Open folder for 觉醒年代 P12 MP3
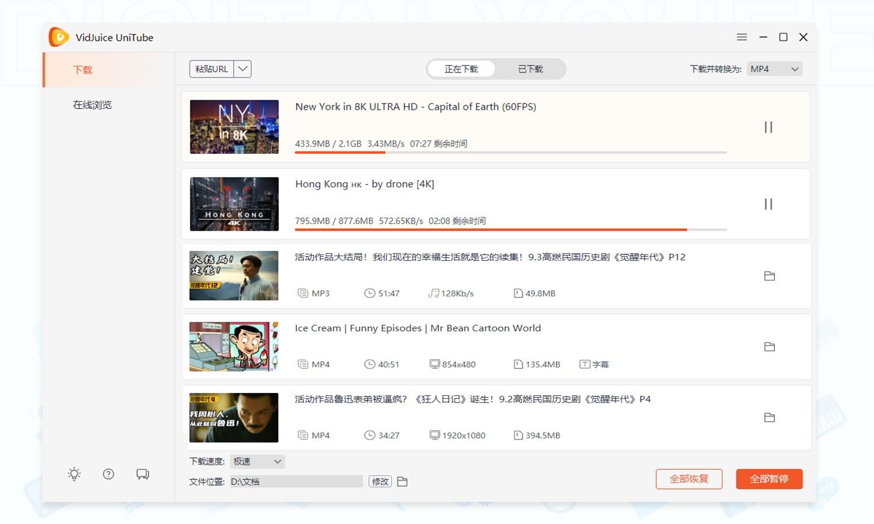 point(769,276)
